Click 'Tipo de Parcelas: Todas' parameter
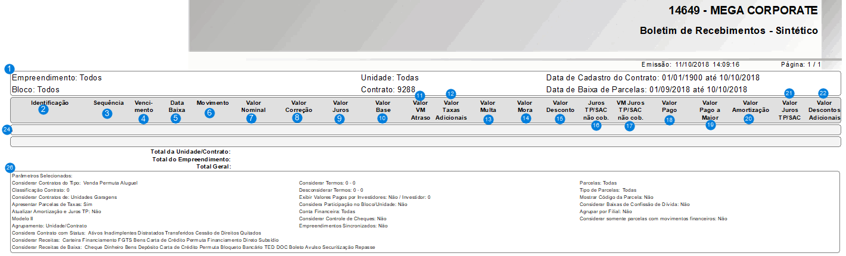This screenshot has height=256, width=846. coord(608,190)
